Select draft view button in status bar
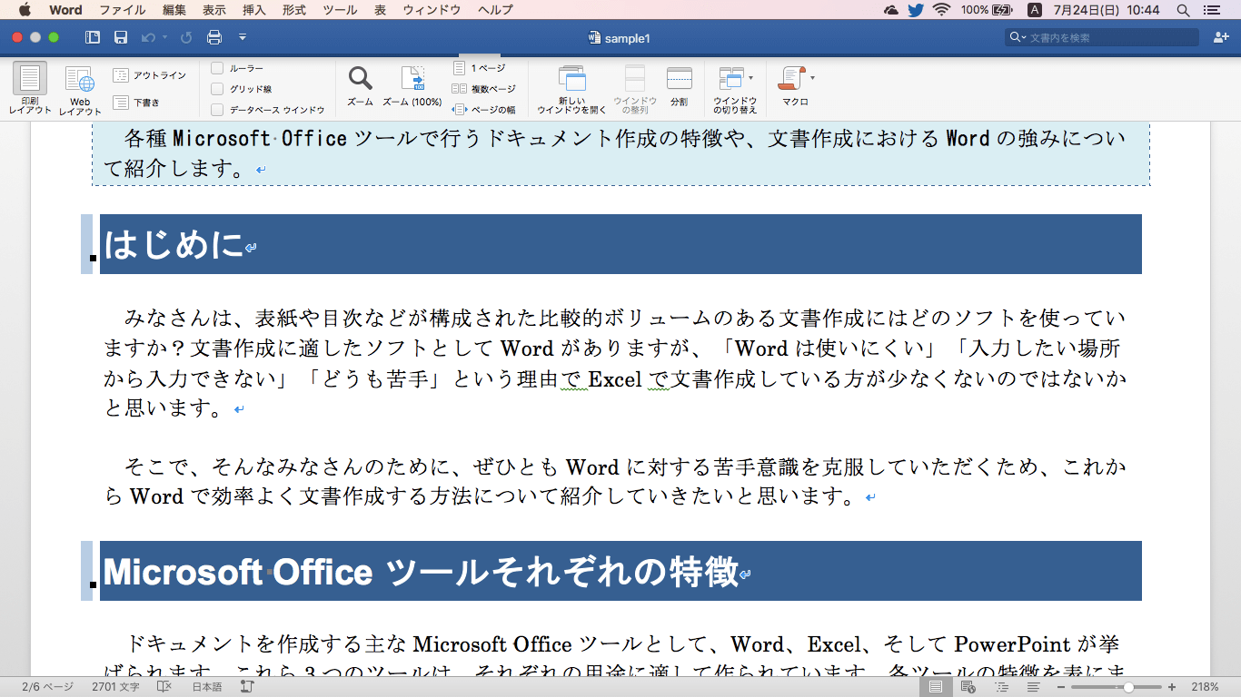The height and width of the screenshot is (697, 1241). tap(1033, 687)
